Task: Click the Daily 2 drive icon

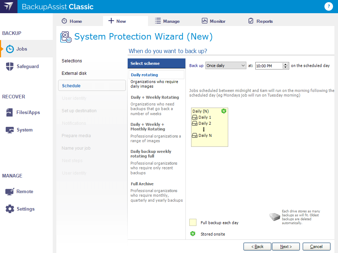Action: coord(195,123)
